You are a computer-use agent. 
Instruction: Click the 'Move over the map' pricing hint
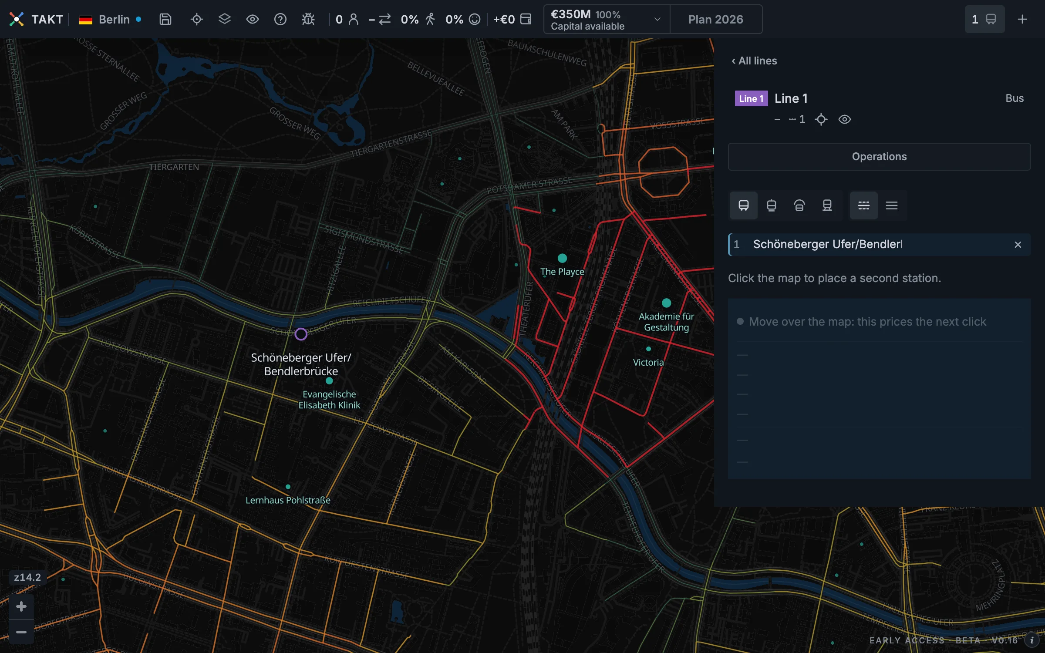tap(867, 322)
